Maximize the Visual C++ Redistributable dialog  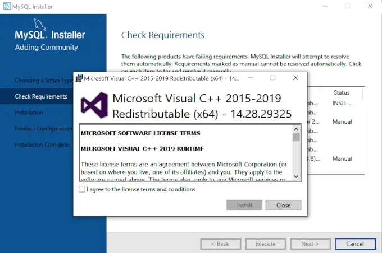[x=273, y=78]
